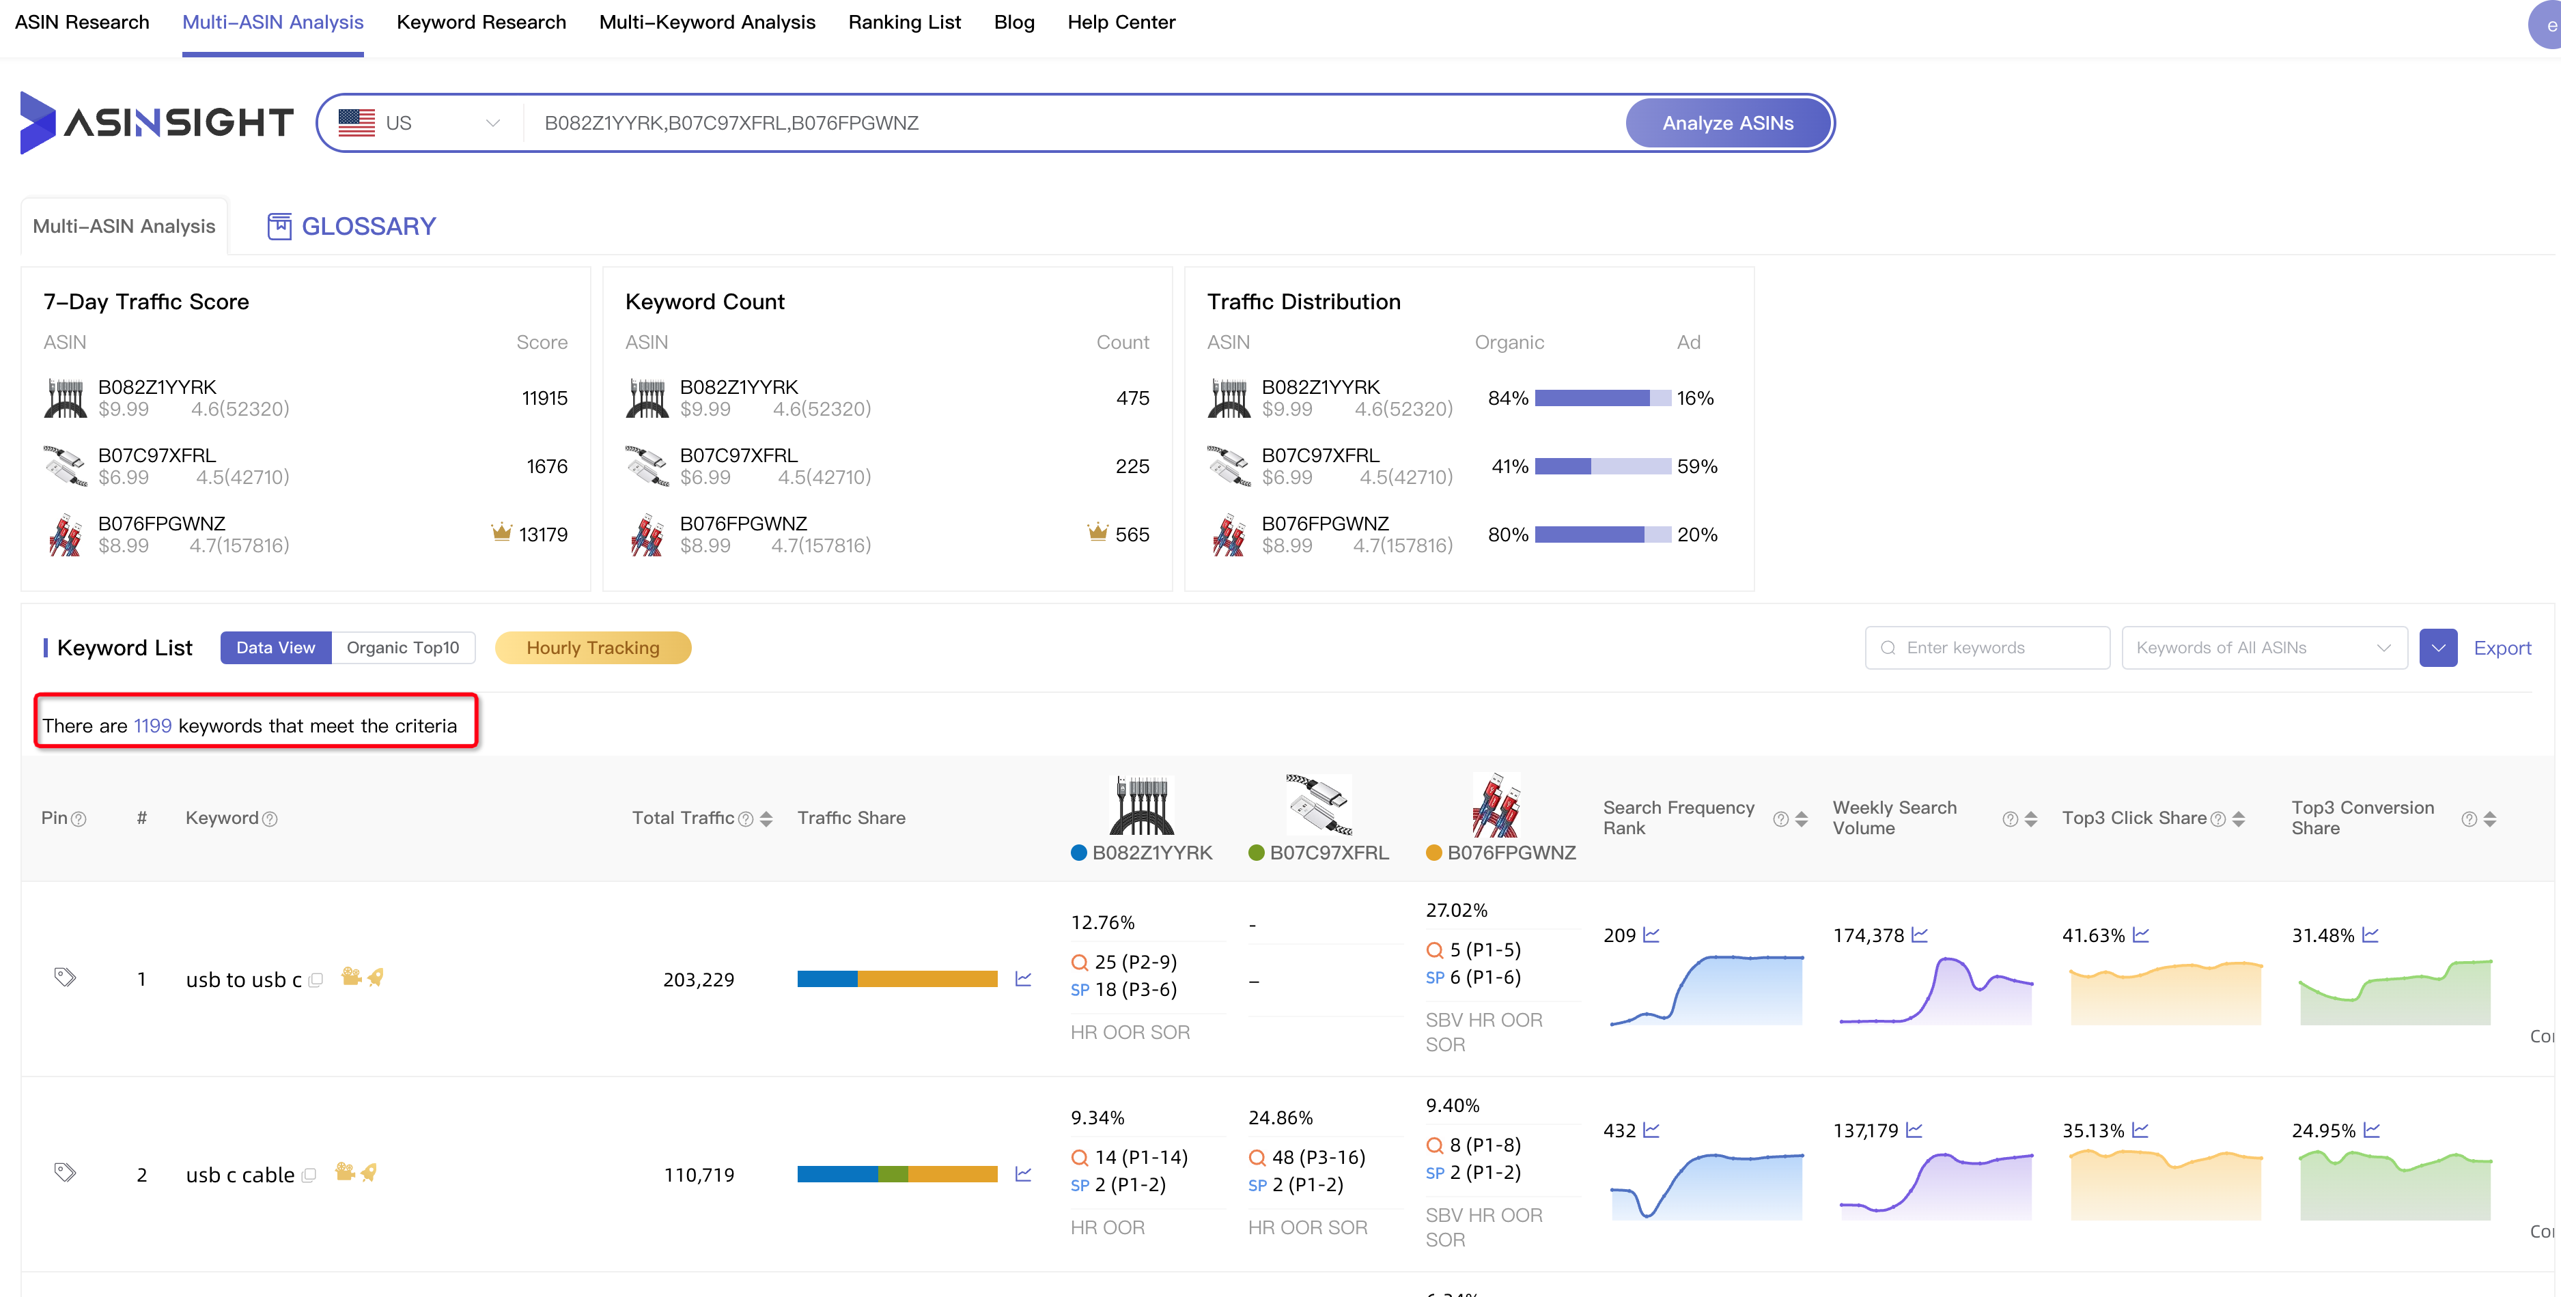Open the Help Center
The image size is (2561, 1297).
1121,22
